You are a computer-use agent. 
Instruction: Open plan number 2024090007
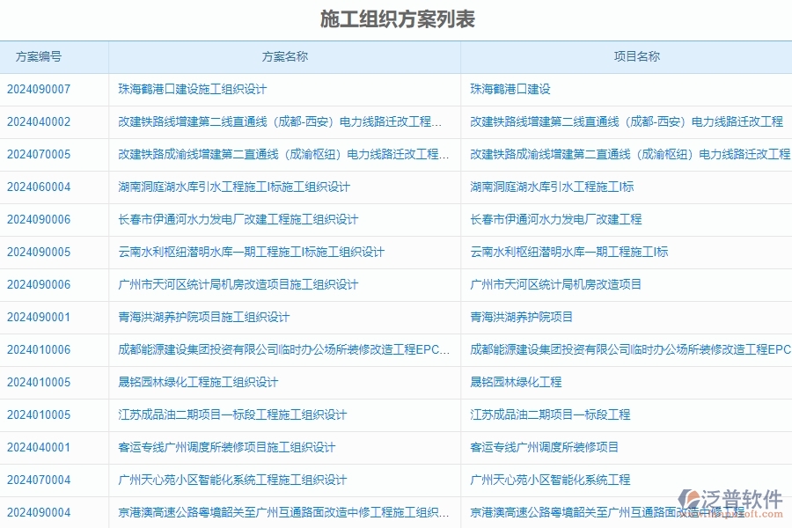click(x=39, y=89)
